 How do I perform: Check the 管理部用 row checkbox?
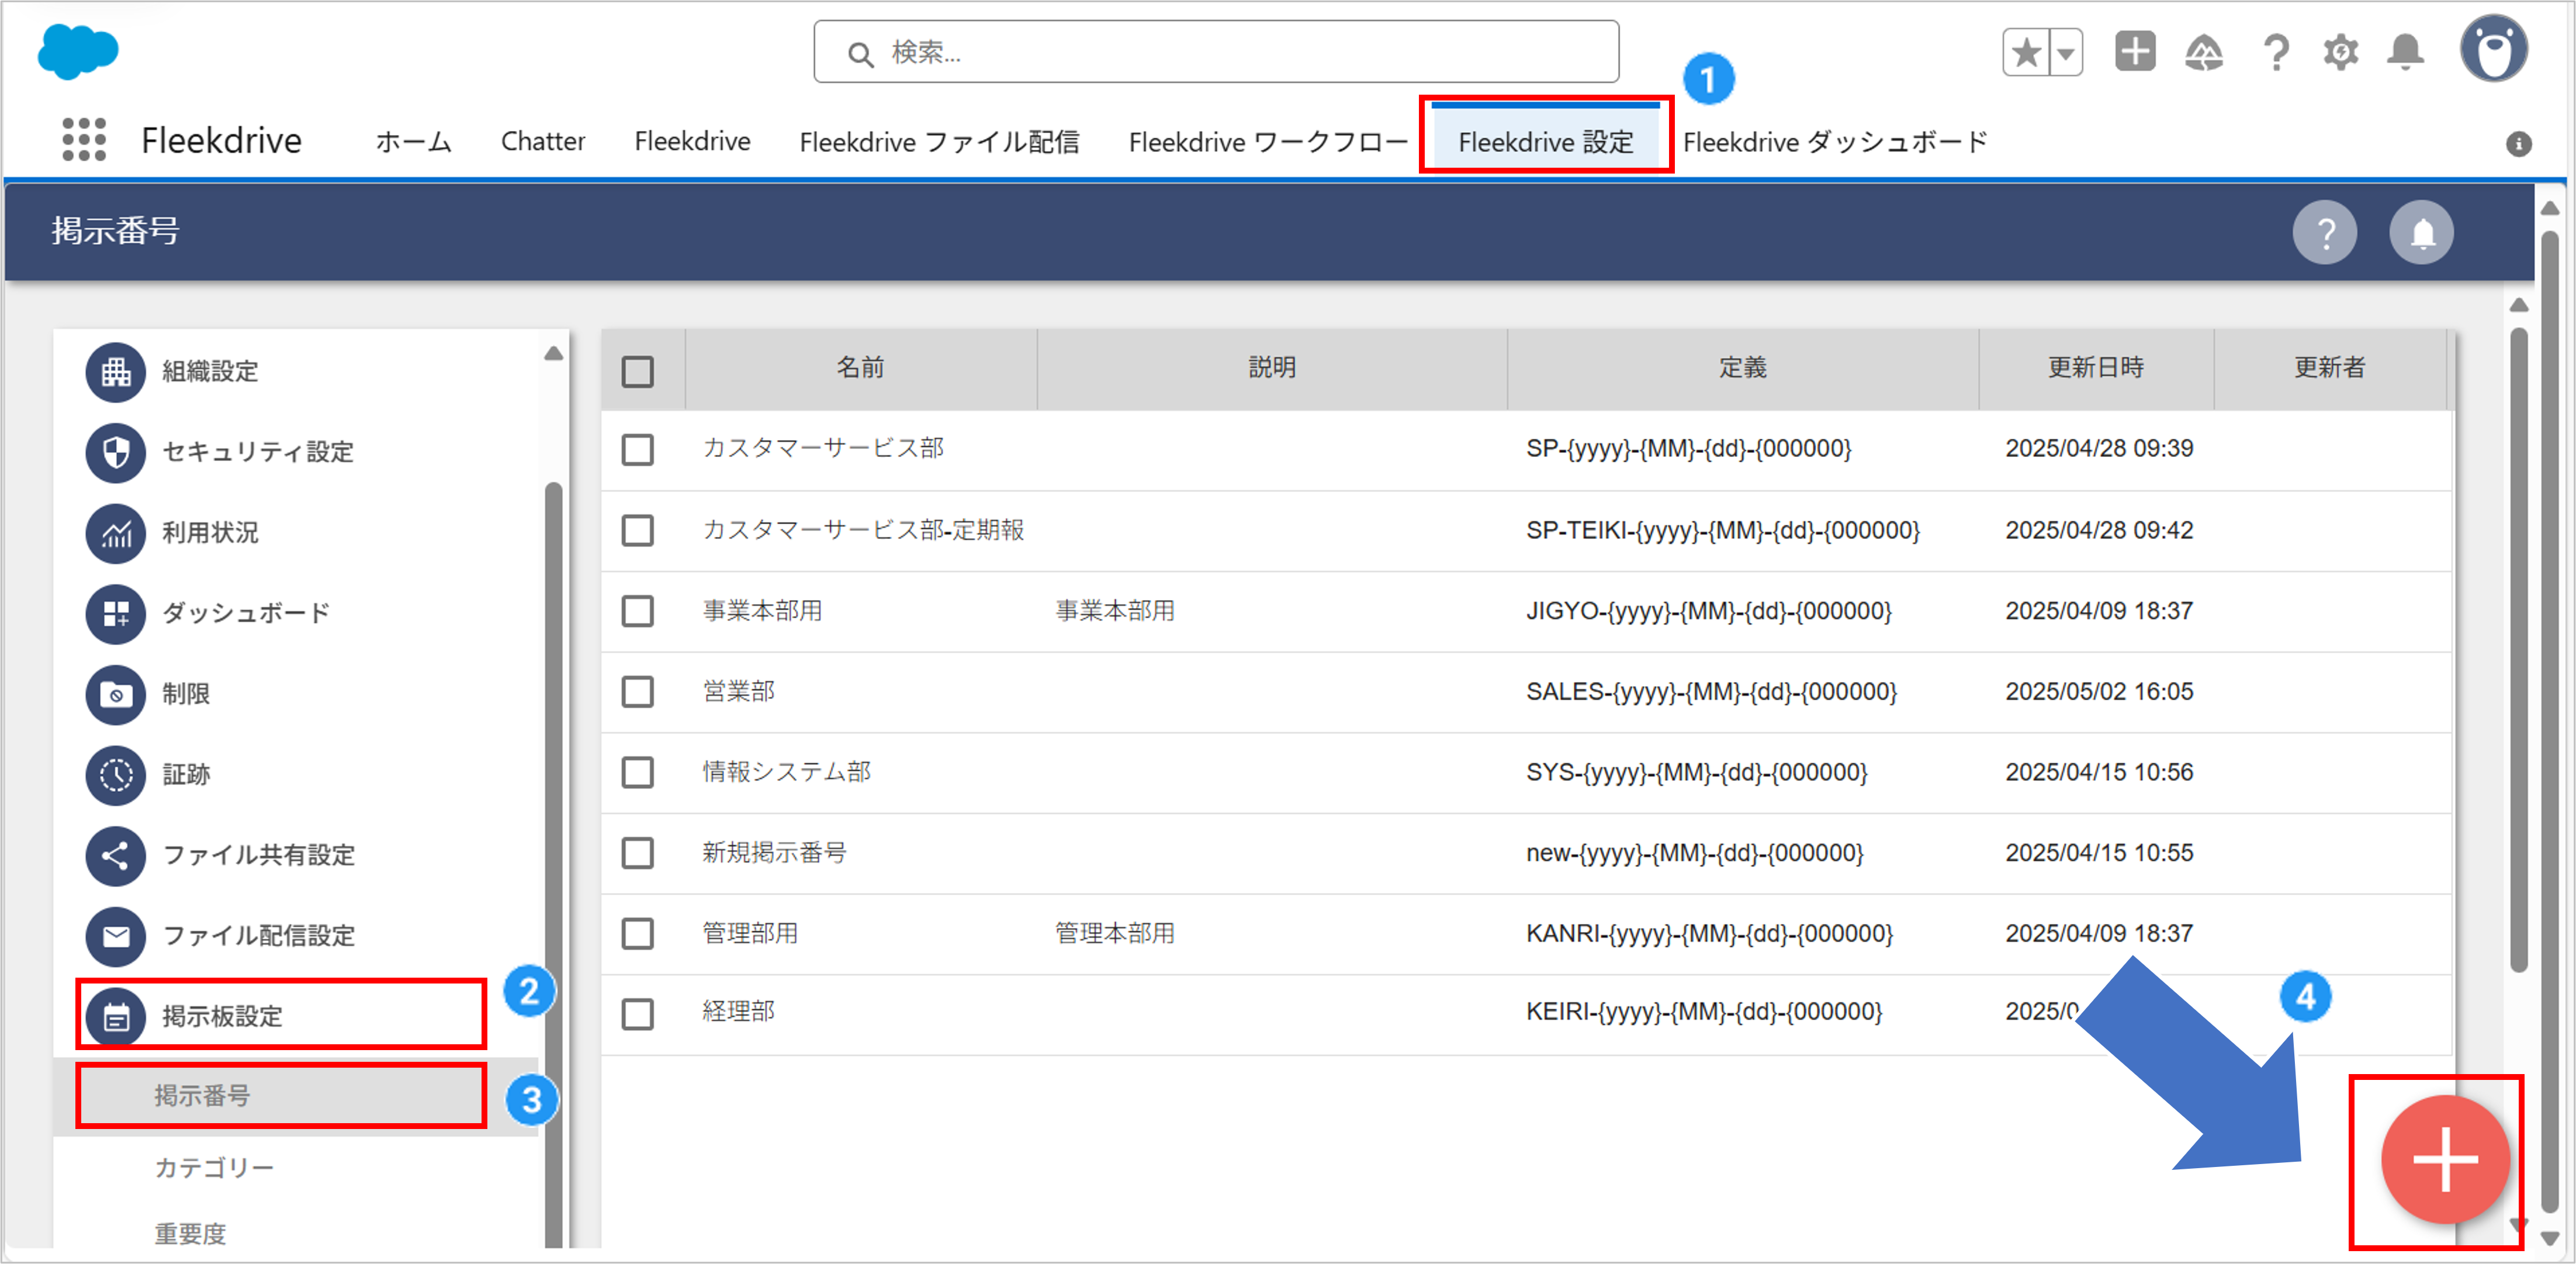pyautogui.click(x=638, y=934)
